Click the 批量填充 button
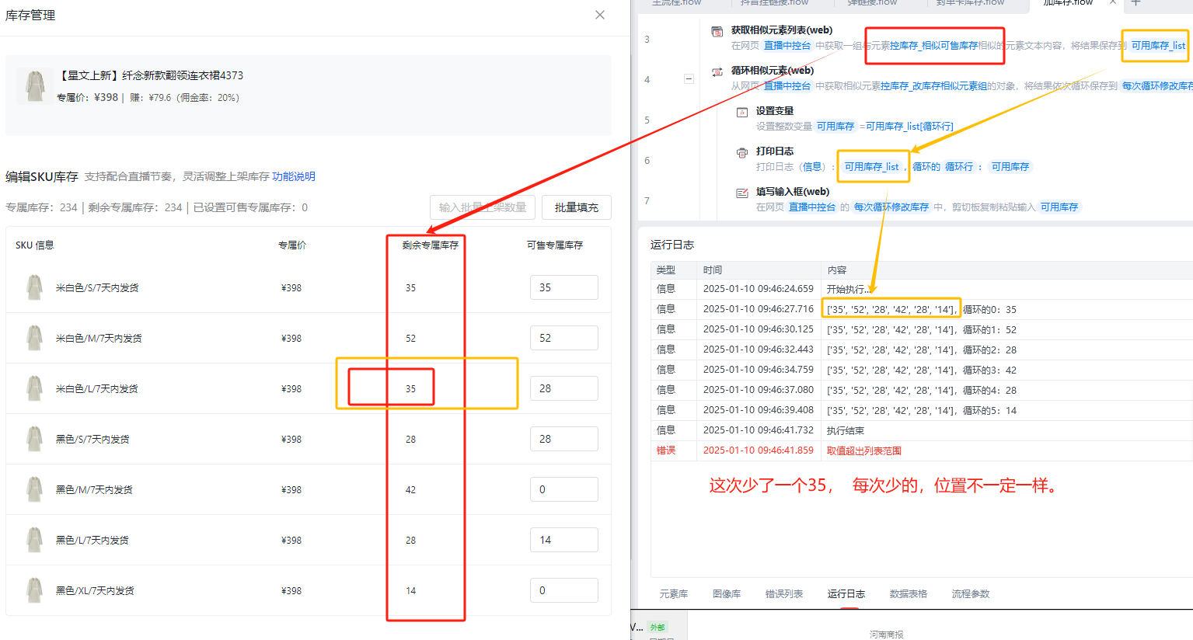Image resolution: width=1193 pixels, height=640 pixels. tap(576, 207)
